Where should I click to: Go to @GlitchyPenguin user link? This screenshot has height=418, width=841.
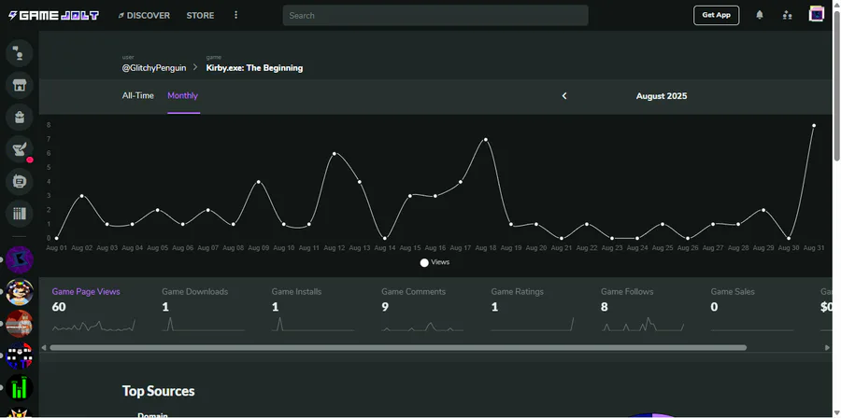point(154,68)
